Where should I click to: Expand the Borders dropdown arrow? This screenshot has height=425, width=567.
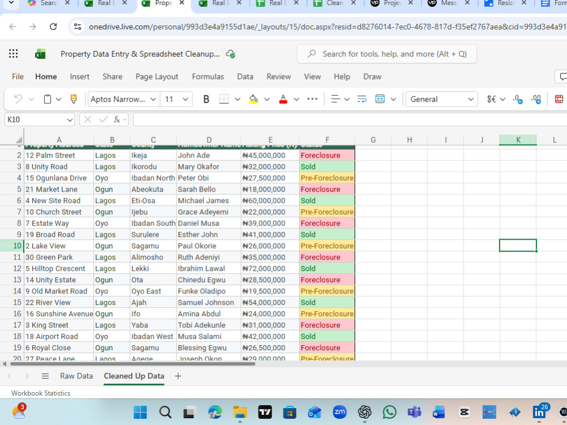[238, 99]
